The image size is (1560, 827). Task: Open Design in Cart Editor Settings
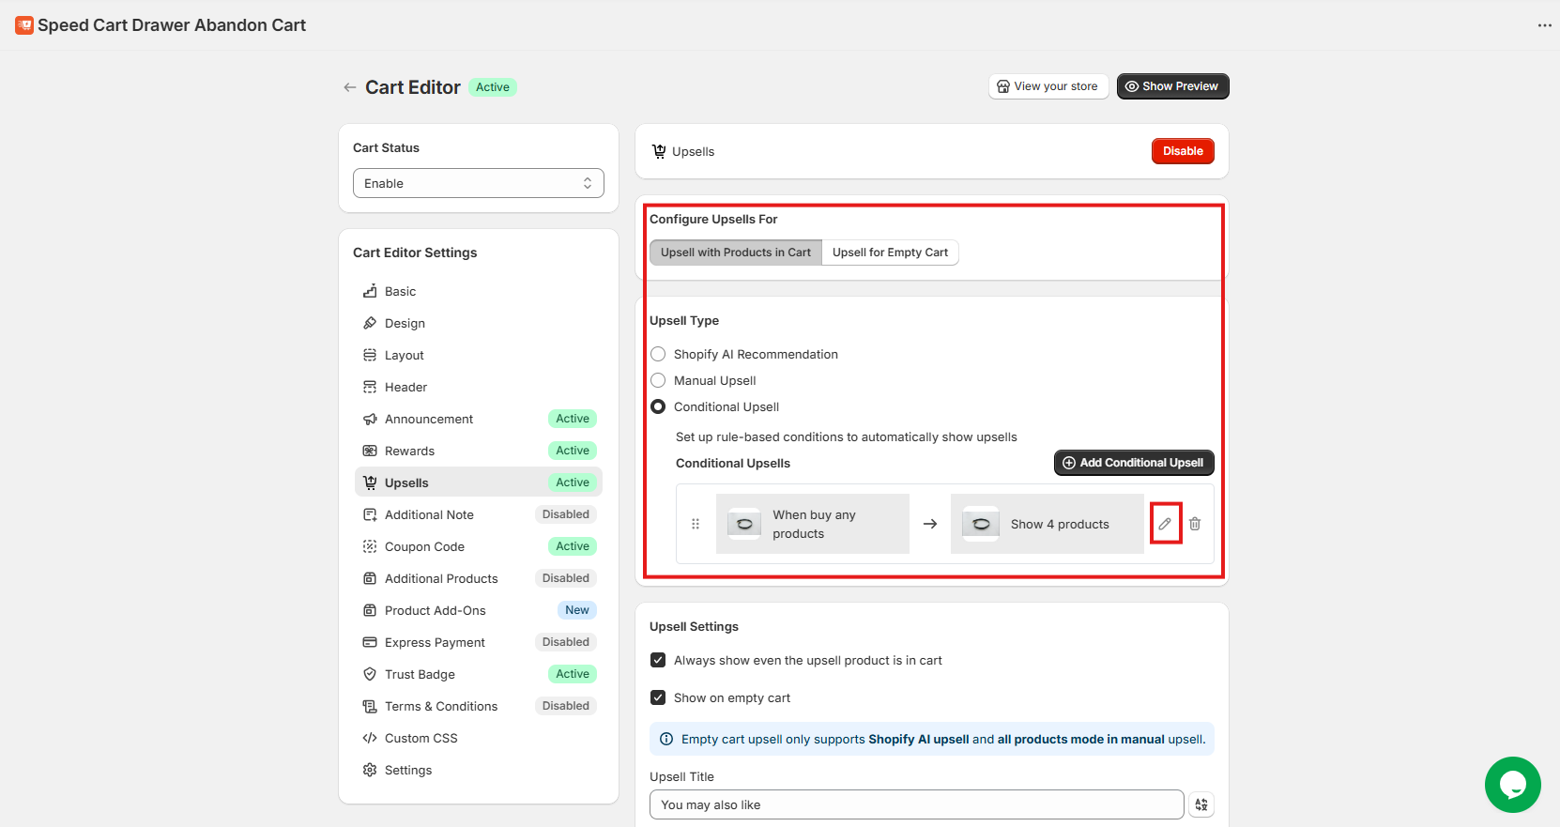click(405, 323)
